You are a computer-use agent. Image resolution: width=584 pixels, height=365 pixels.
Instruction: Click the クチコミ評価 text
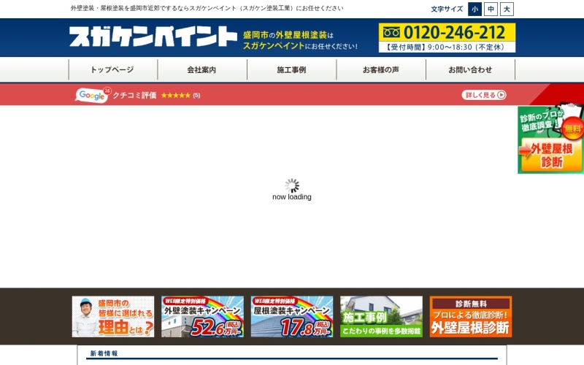[x=134, y=96]
